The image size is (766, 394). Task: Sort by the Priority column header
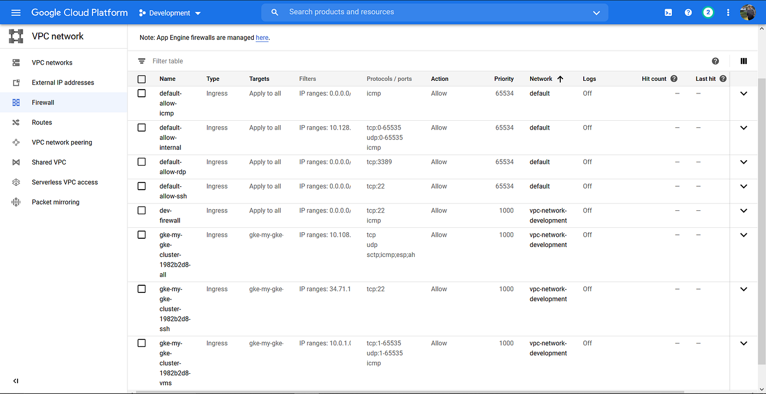[504, 79]
